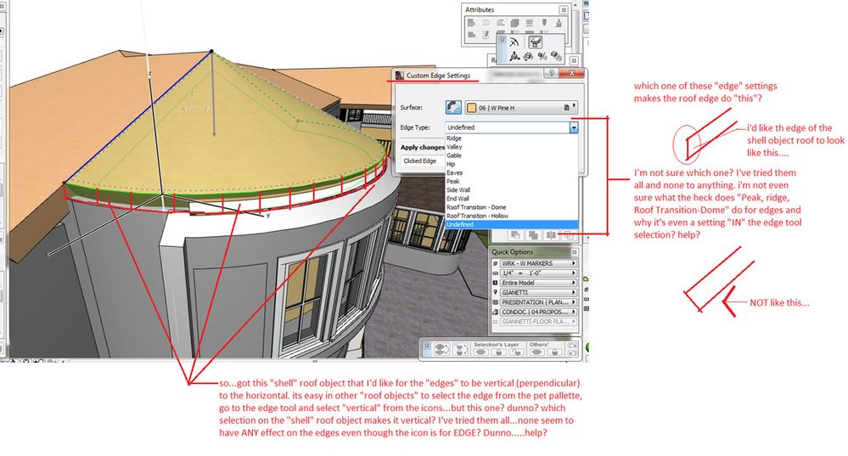Open the 06 | W Pine H surface selector
The image size is (848, 456).
point(521,108)
